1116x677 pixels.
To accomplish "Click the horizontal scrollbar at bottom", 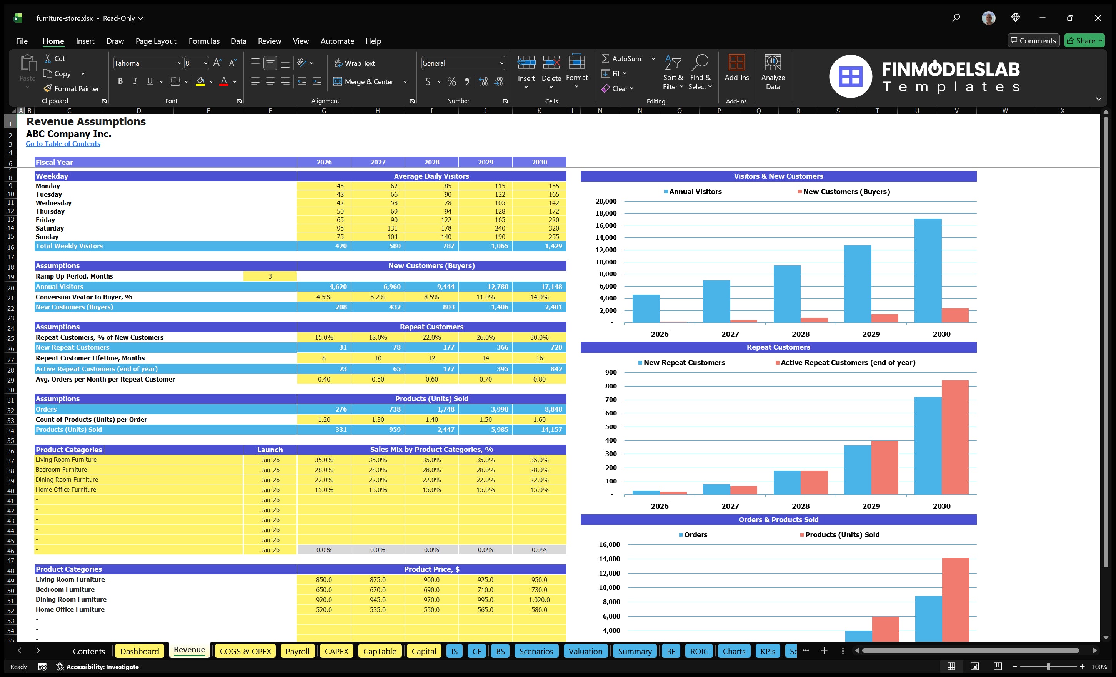I will (x=969, y=651).
